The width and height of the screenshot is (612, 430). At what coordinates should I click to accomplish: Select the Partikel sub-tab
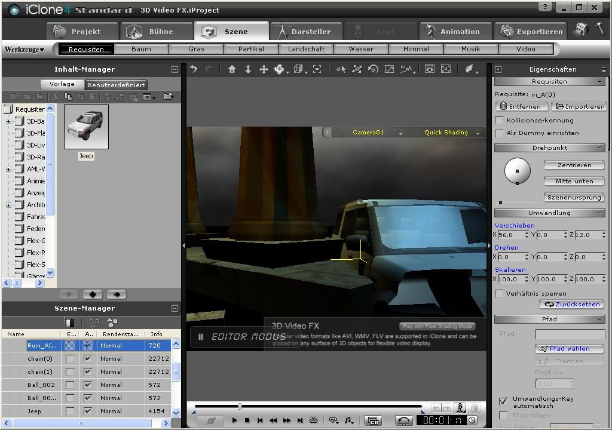click(x=251, y=49)
